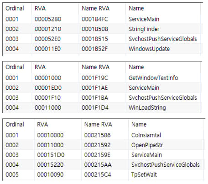Click ordinal 0002 in the StringFinder row
This screenshot has height=184, width=208.
click(x=12, y=29)
